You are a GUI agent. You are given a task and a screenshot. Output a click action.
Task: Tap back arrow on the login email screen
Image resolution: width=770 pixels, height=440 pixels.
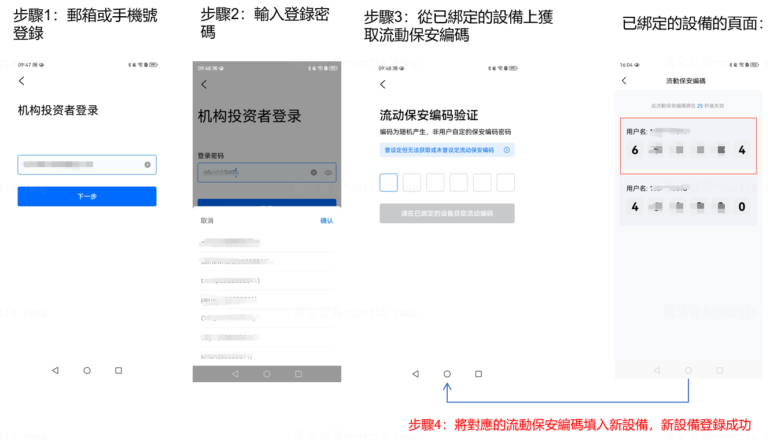click(21, 81)
